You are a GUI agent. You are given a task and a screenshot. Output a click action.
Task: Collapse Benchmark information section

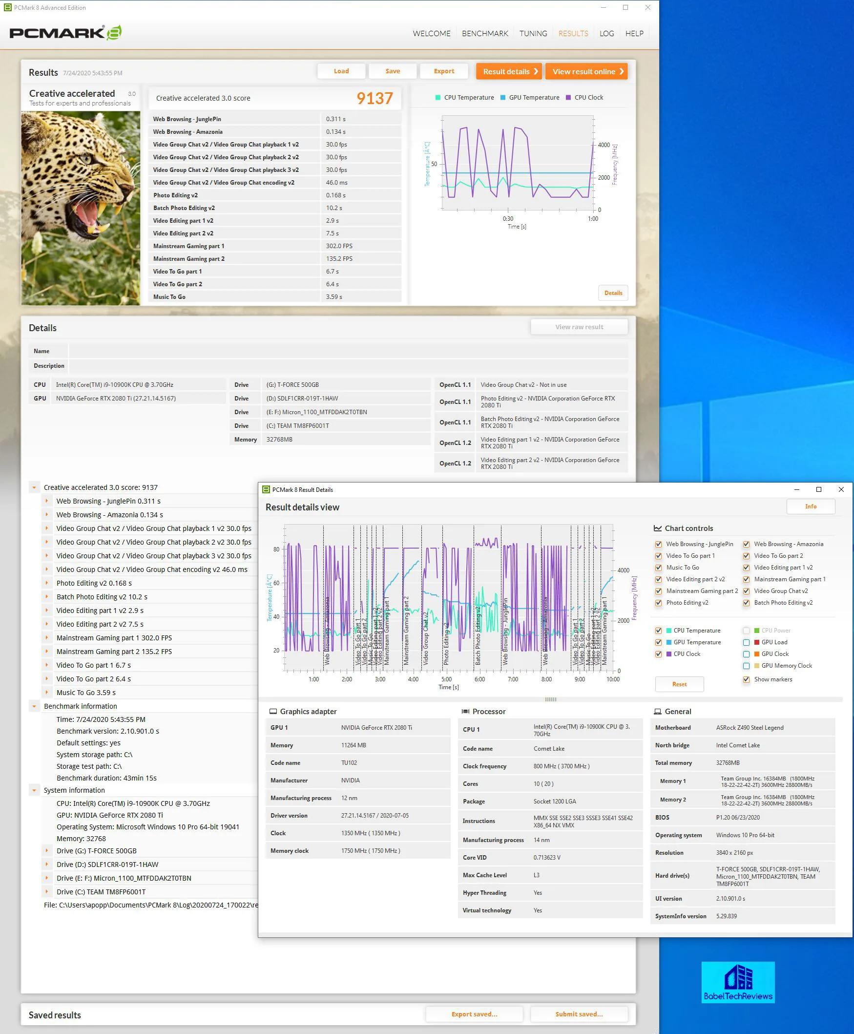(x=34, y=707)
